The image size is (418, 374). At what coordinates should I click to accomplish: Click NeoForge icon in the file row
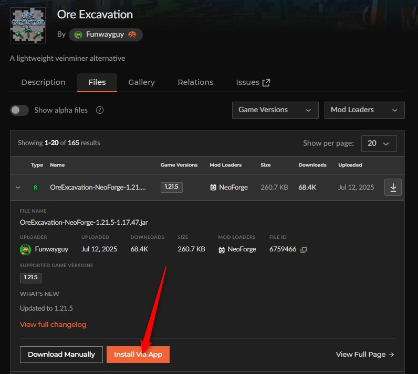point(213,188)
